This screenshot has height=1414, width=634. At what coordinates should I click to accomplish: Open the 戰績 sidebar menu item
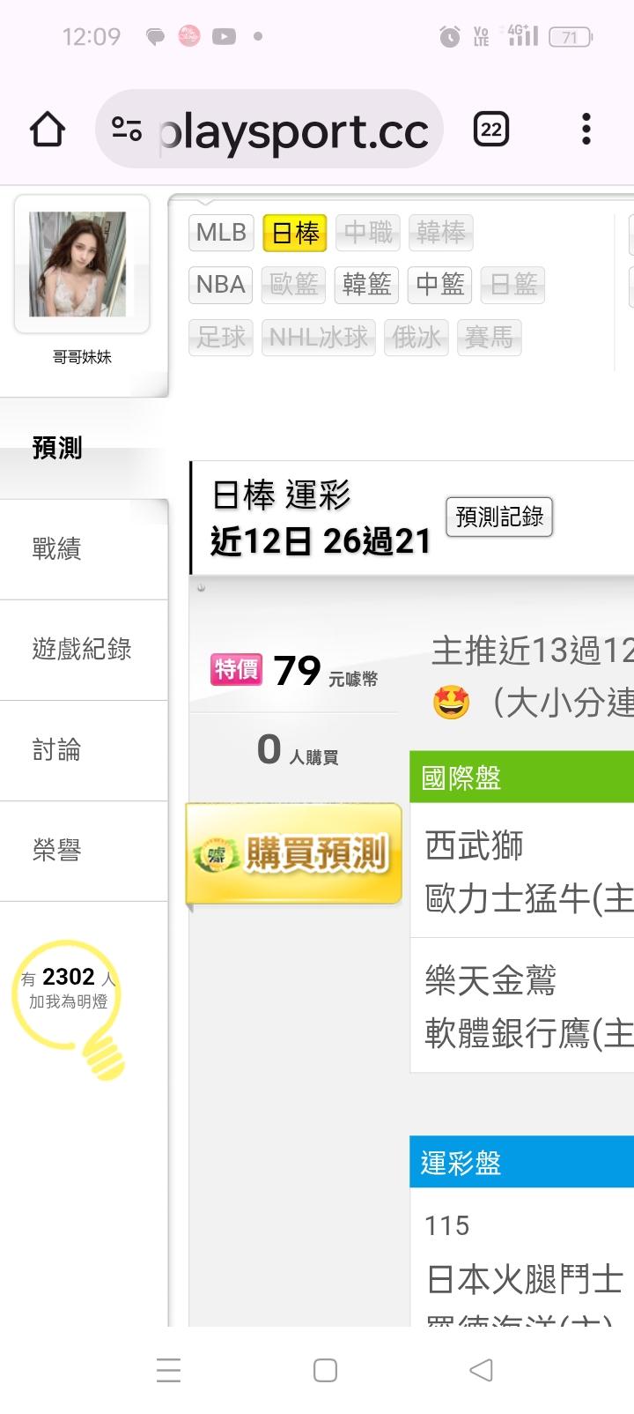84,549
